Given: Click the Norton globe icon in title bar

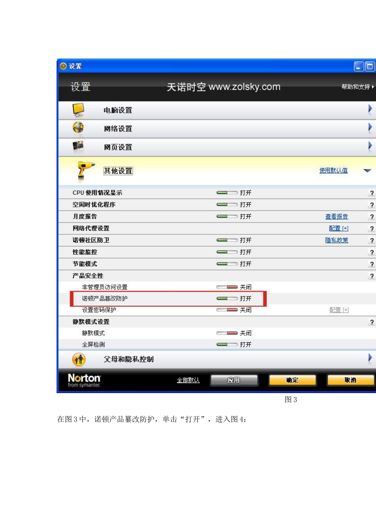Looking at the screenshot, I should (x=63, y=66).
